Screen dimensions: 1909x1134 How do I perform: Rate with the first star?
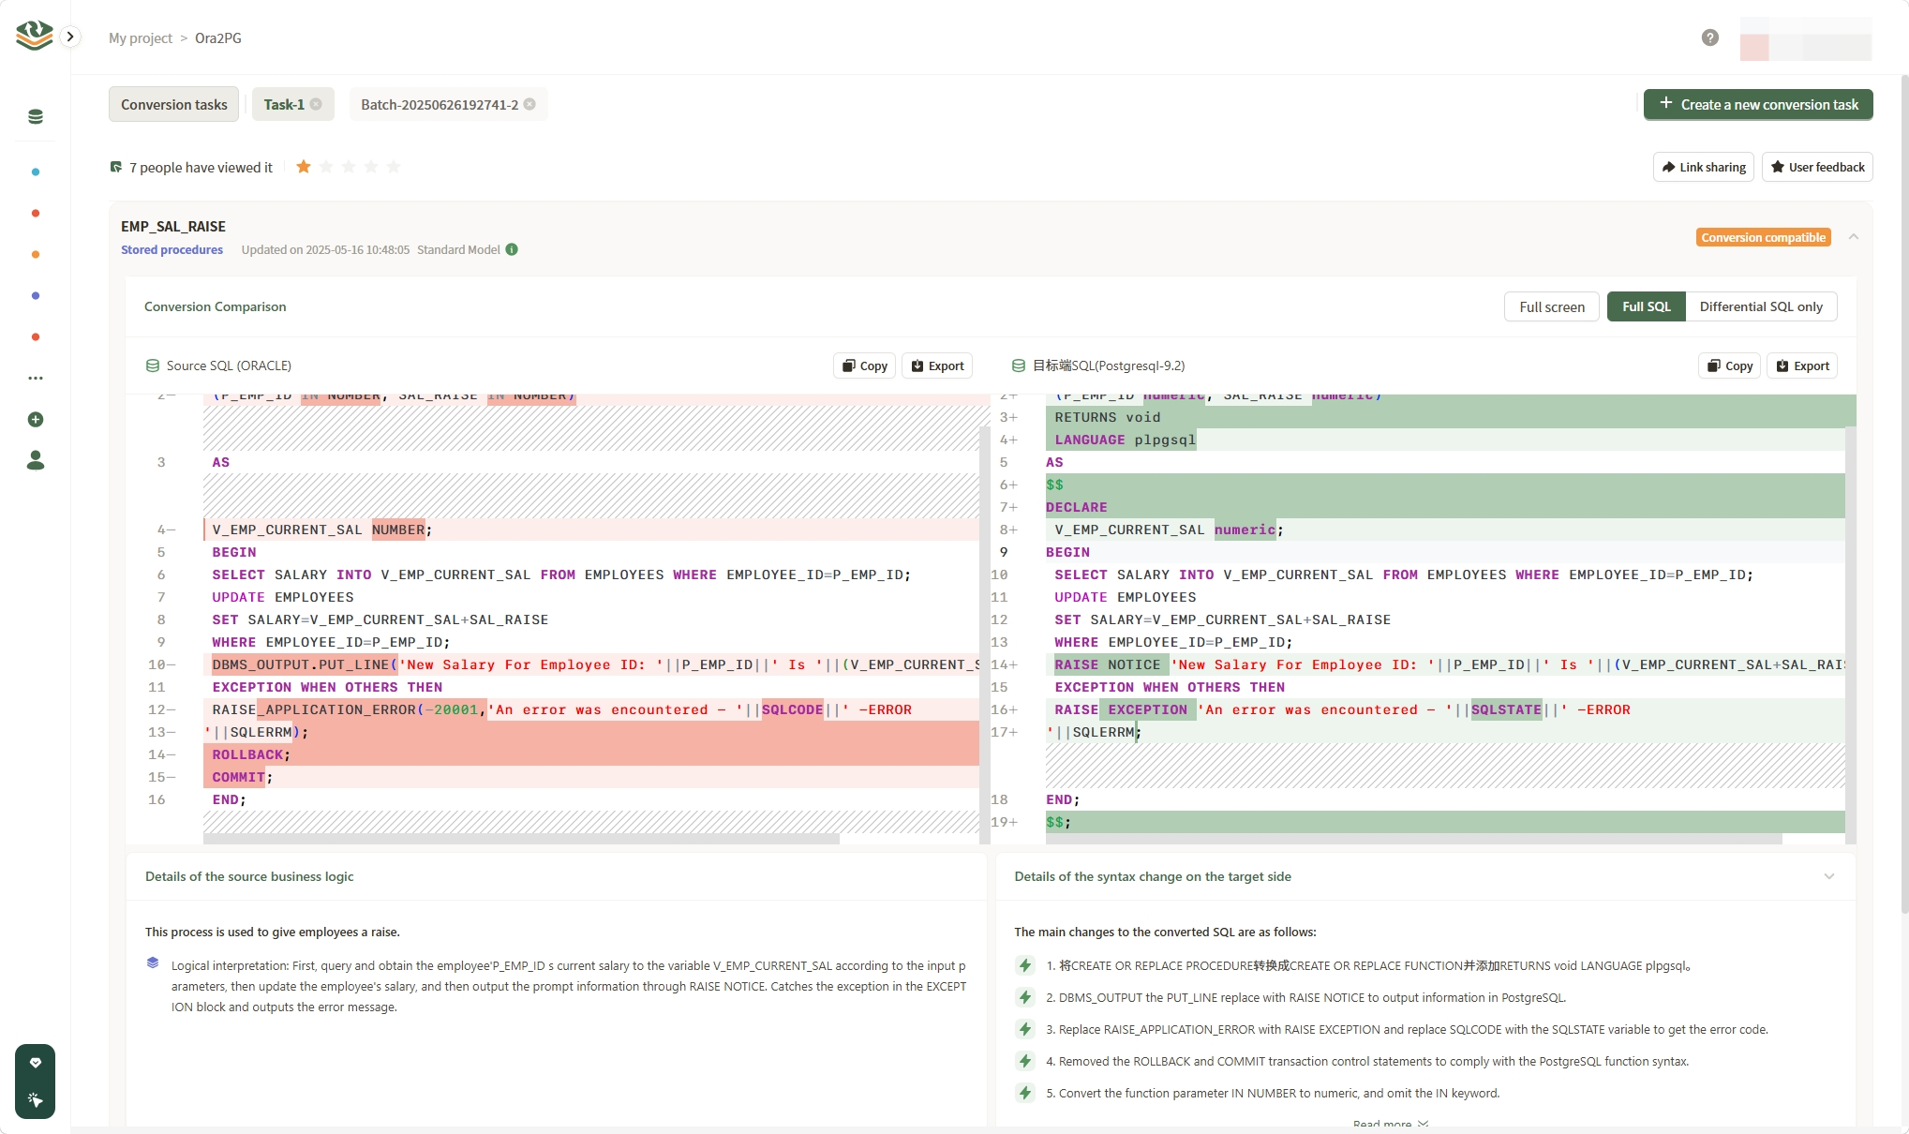tap(304, 167)
